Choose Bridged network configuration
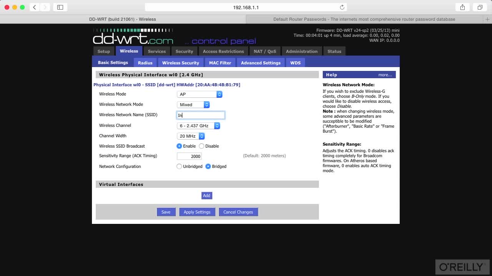492x276 pixels. pos(208,166)
